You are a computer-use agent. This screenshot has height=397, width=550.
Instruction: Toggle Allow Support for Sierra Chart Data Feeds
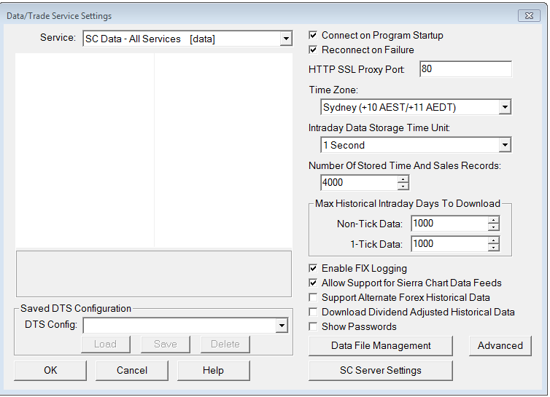pyautogui.click(x=313, y=283)
